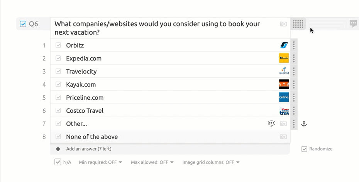Open the Min required dropdown

tap(100, 162)
